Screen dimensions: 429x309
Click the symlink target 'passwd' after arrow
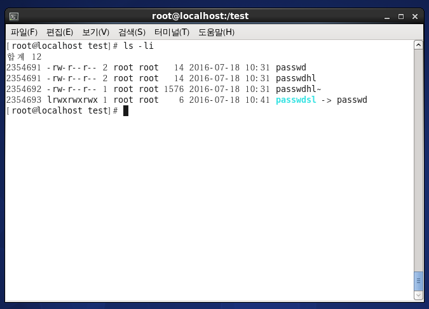[x=352, y=100]
